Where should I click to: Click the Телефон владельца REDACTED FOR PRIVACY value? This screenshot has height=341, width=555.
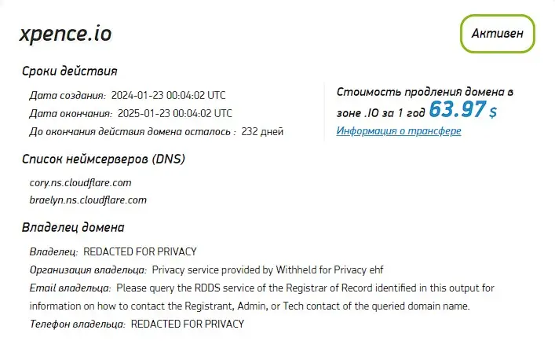(188, 323)
